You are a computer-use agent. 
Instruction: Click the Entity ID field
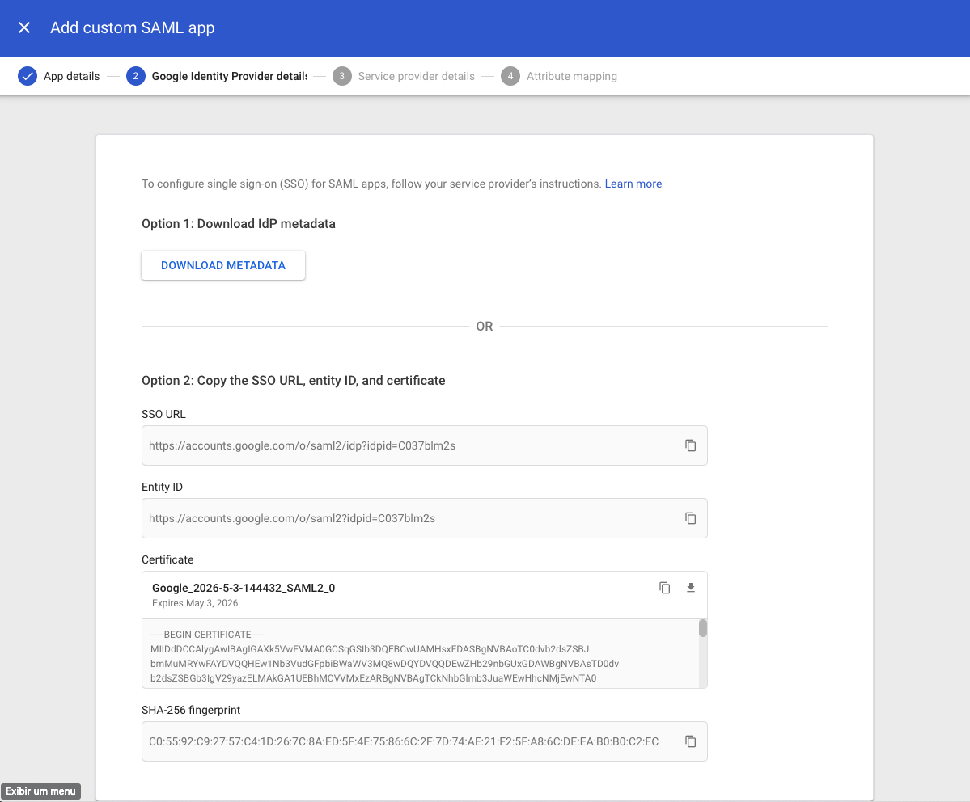(x=425, y=518)
